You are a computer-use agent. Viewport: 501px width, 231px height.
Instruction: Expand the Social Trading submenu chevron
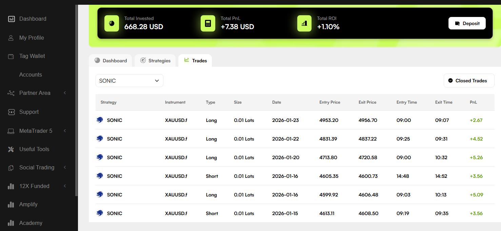point(65,167)
